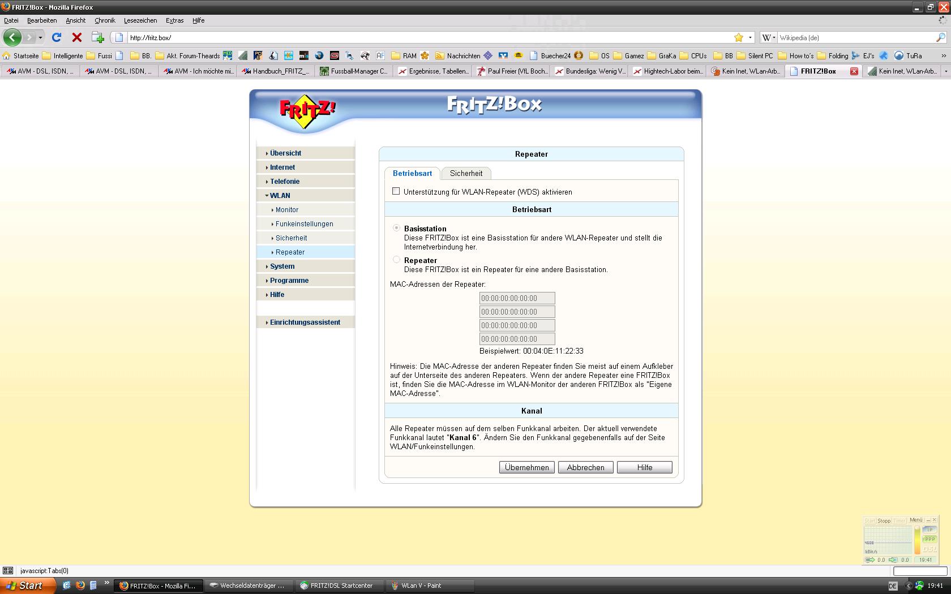The width and height of the screenshot is (951, 594).
Task: Close the FRITZ!Box browser tab
Action: [x=854, y=71]
